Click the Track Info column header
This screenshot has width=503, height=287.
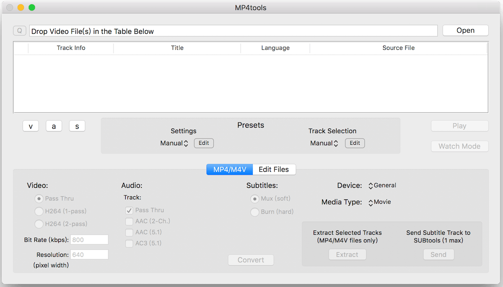coord(71,48)
